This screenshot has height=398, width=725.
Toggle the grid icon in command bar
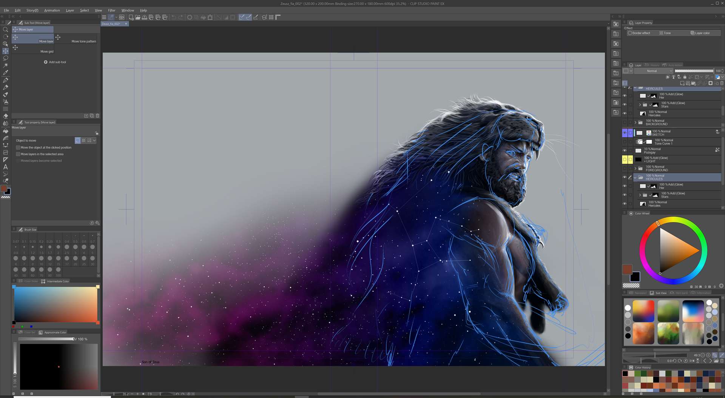pos(271,17)
